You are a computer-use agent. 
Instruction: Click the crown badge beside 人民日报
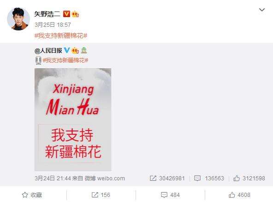(x=75, y=51)
